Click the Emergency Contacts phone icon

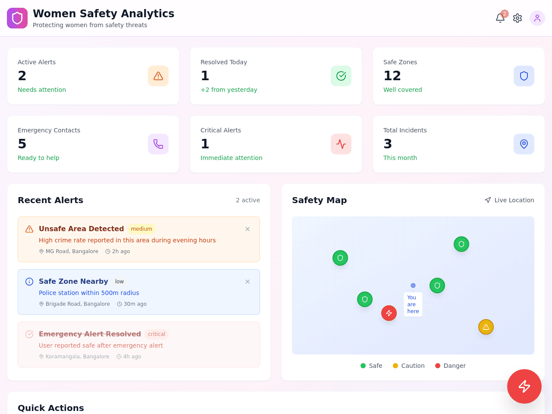158,144
